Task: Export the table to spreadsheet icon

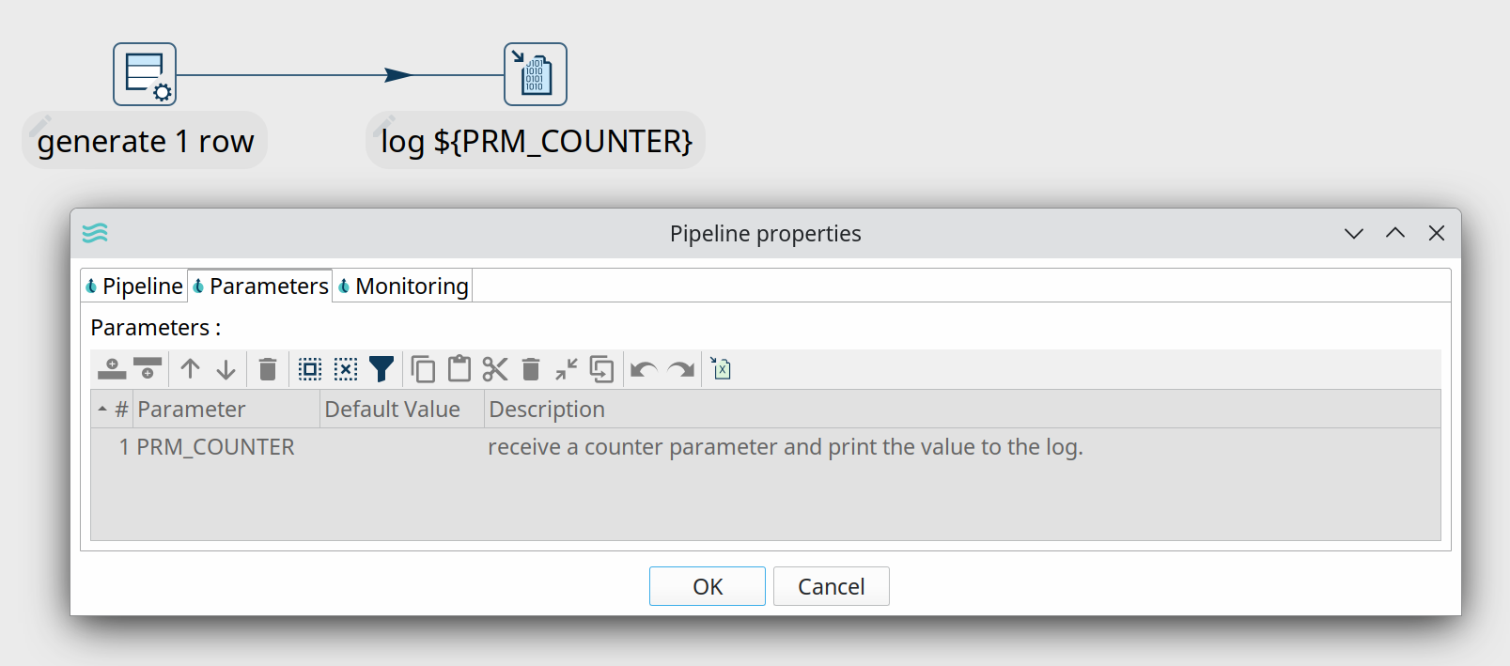Action: coord(721,369)
